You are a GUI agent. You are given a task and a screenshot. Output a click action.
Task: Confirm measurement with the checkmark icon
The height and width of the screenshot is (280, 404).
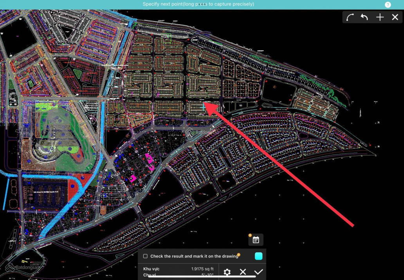coord(258,272)
